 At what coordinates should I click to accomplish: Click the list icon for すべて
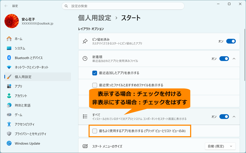85,117
